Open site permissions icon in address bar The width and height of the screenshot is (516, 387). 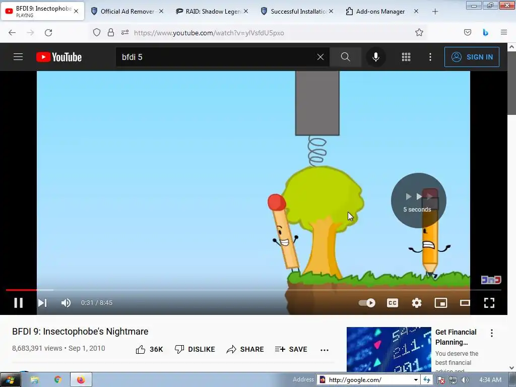125,32
